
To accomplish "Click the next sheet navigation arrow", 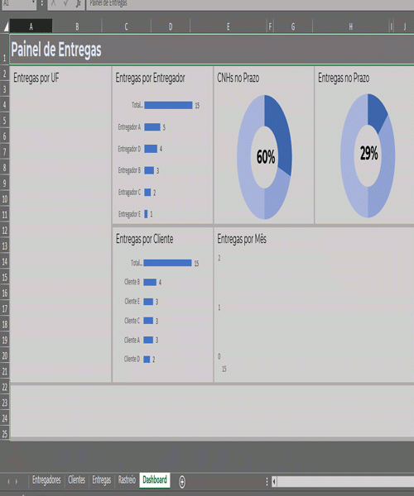I will tap(17, 481).
